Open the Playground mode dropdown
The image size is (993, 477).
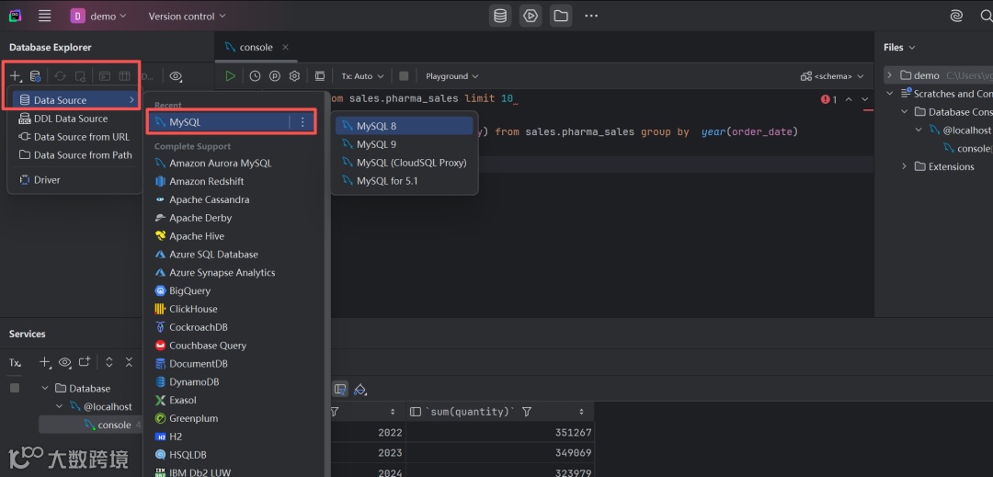(x=451, y=76)
